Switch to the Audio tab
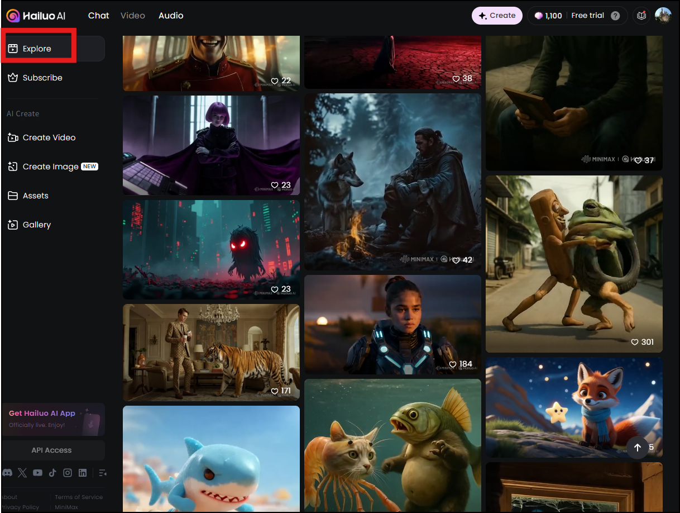 click(171, 16)
